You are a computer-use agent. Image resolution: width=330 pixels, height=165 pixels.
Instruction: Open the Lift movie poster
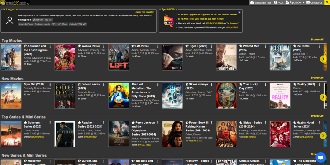click(119, 57)
